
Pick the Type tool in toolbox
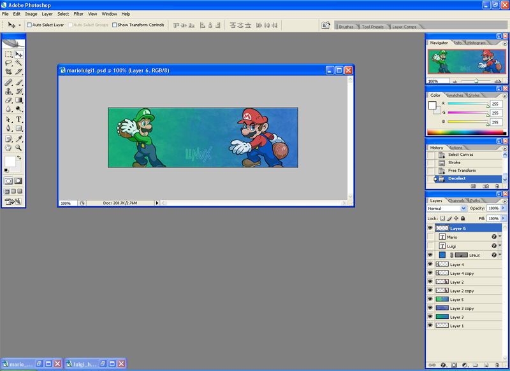[19, 119]
